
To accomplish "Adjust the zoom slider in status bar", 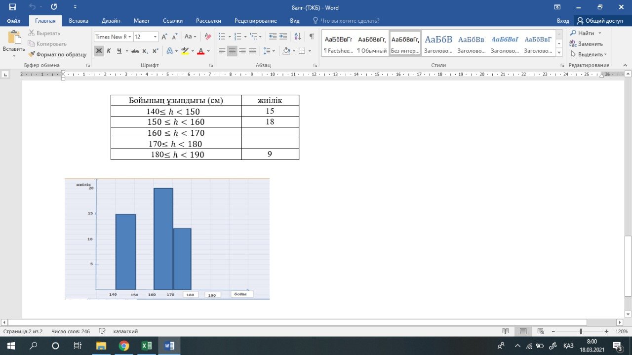I will (581, 331).
